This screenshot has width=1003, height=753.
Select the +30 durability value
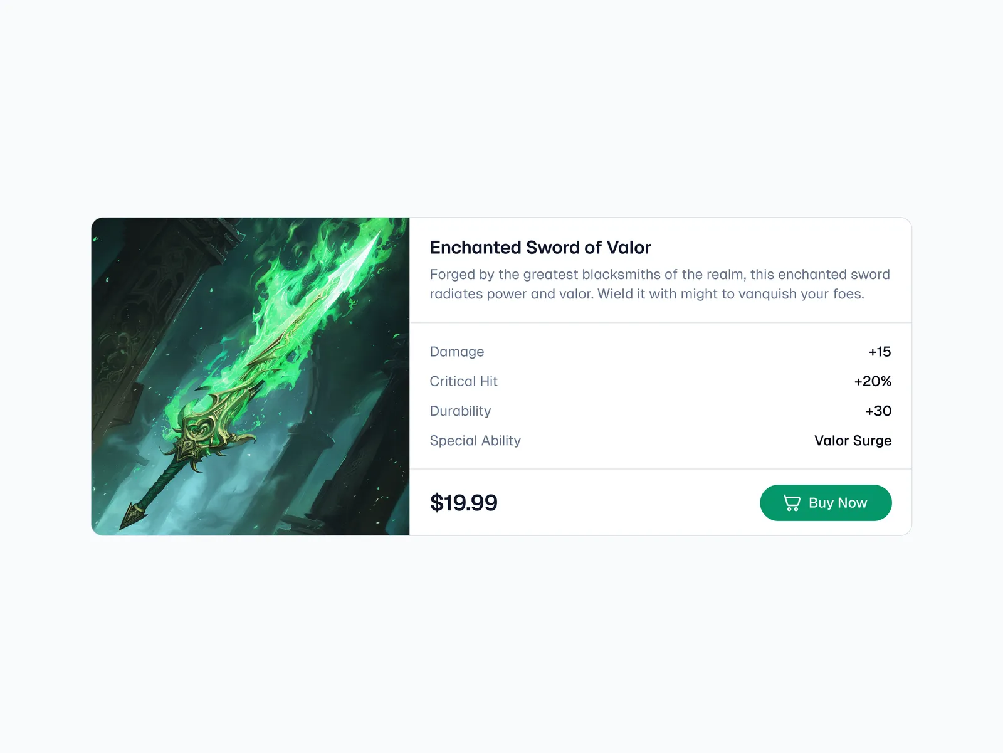pyautogui.click(x=878, y=411)
